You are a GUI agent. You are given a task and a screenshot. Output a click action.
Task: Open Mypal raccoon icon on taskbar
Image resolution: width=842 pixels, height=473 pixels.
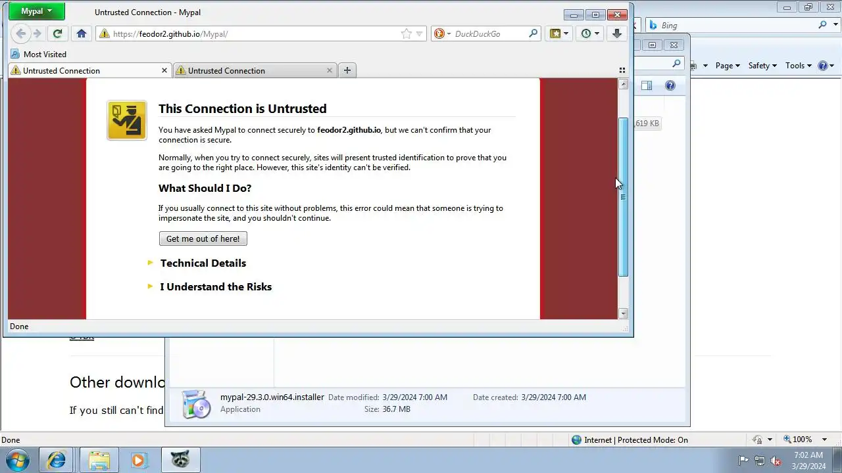[x=180, y=460]
